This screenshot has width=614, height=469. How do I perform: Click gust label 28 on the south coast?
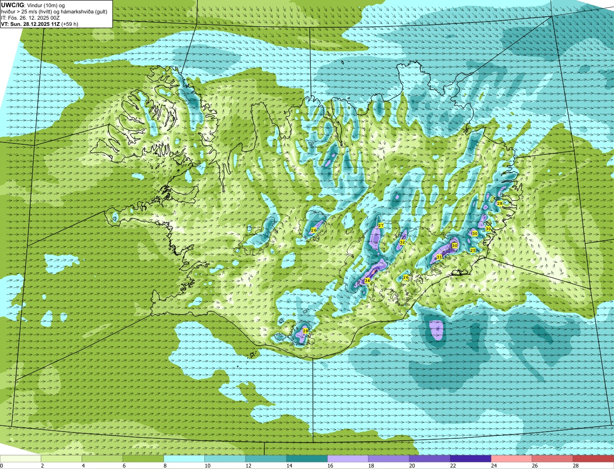[305, 331]
